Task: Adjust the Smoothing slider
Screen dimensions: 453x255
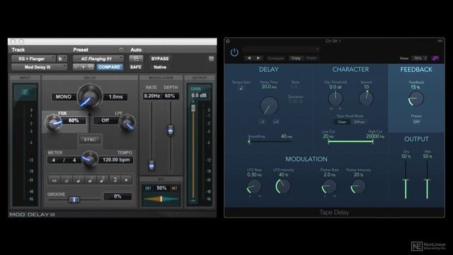Action: (270, 142)
